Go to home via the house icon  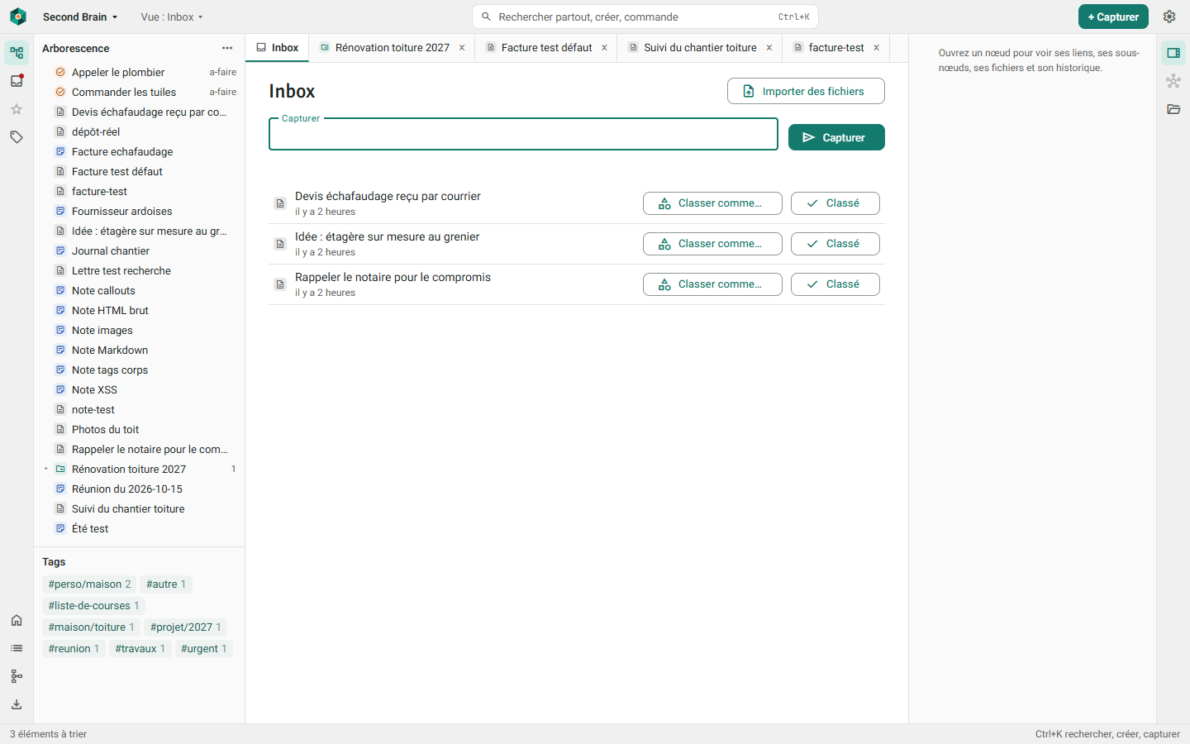click(x=17, y=620)
